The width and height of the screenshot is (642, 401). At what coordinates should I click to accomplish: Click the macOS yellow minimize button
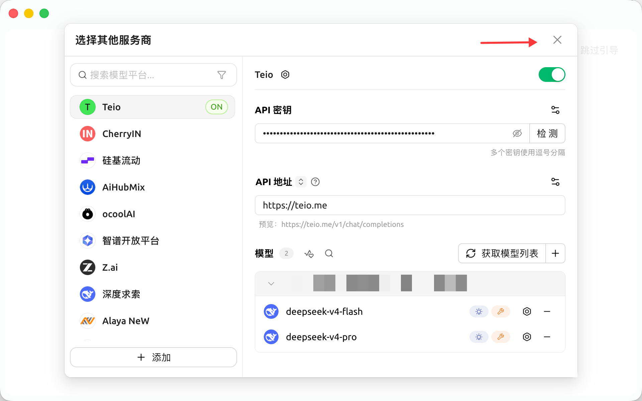point(29,13)
